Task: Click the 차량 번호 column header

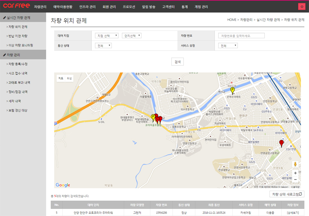Action: [161, 205]
